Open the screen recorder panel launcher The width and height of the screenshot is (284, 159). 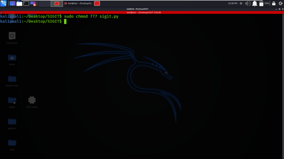(33, 3)
